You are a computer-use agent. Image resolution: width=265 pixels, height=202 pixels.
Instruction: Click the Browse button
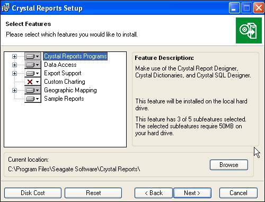pyautogui.click(x=229, y=165)
